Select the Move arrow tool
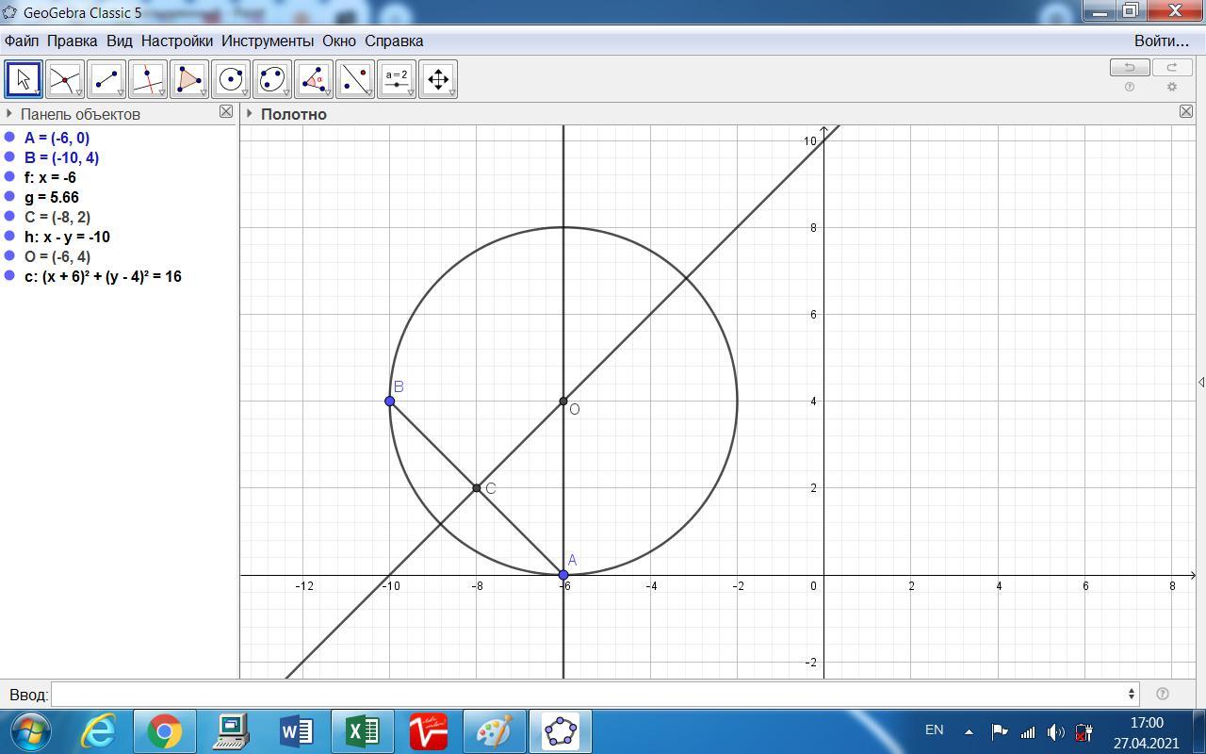 click(x=24, y=79)
